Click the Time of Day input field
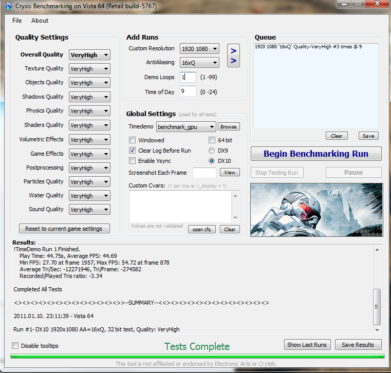This screenshot has width=391, height=373. click(188, 91)
